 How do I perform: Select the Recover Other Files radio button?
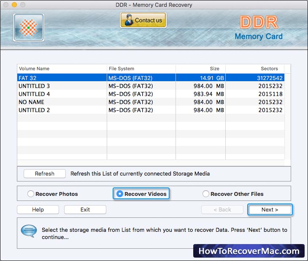[205, 194]
